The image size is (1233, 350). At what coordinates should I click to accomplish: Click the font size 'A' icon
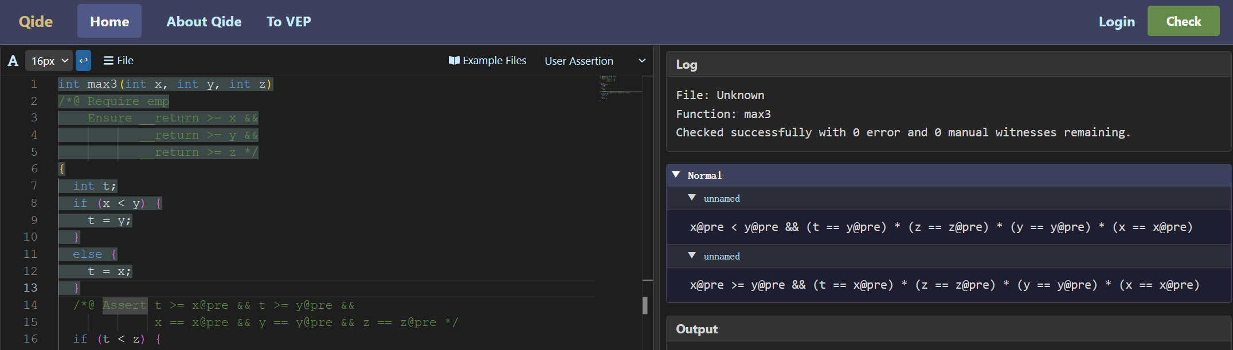pyautogui.click(x=13, y=61)
